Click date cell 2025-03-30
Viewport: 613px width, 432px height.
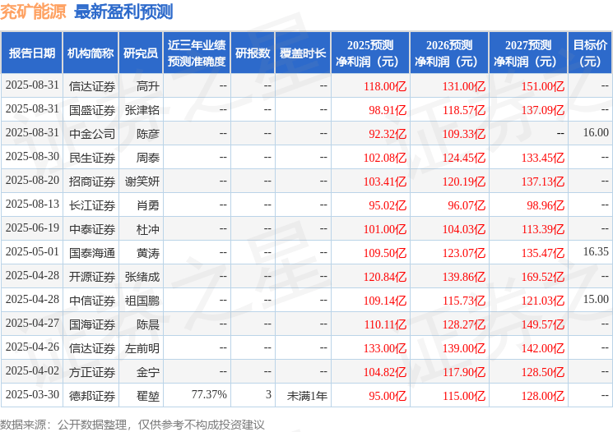32,394
